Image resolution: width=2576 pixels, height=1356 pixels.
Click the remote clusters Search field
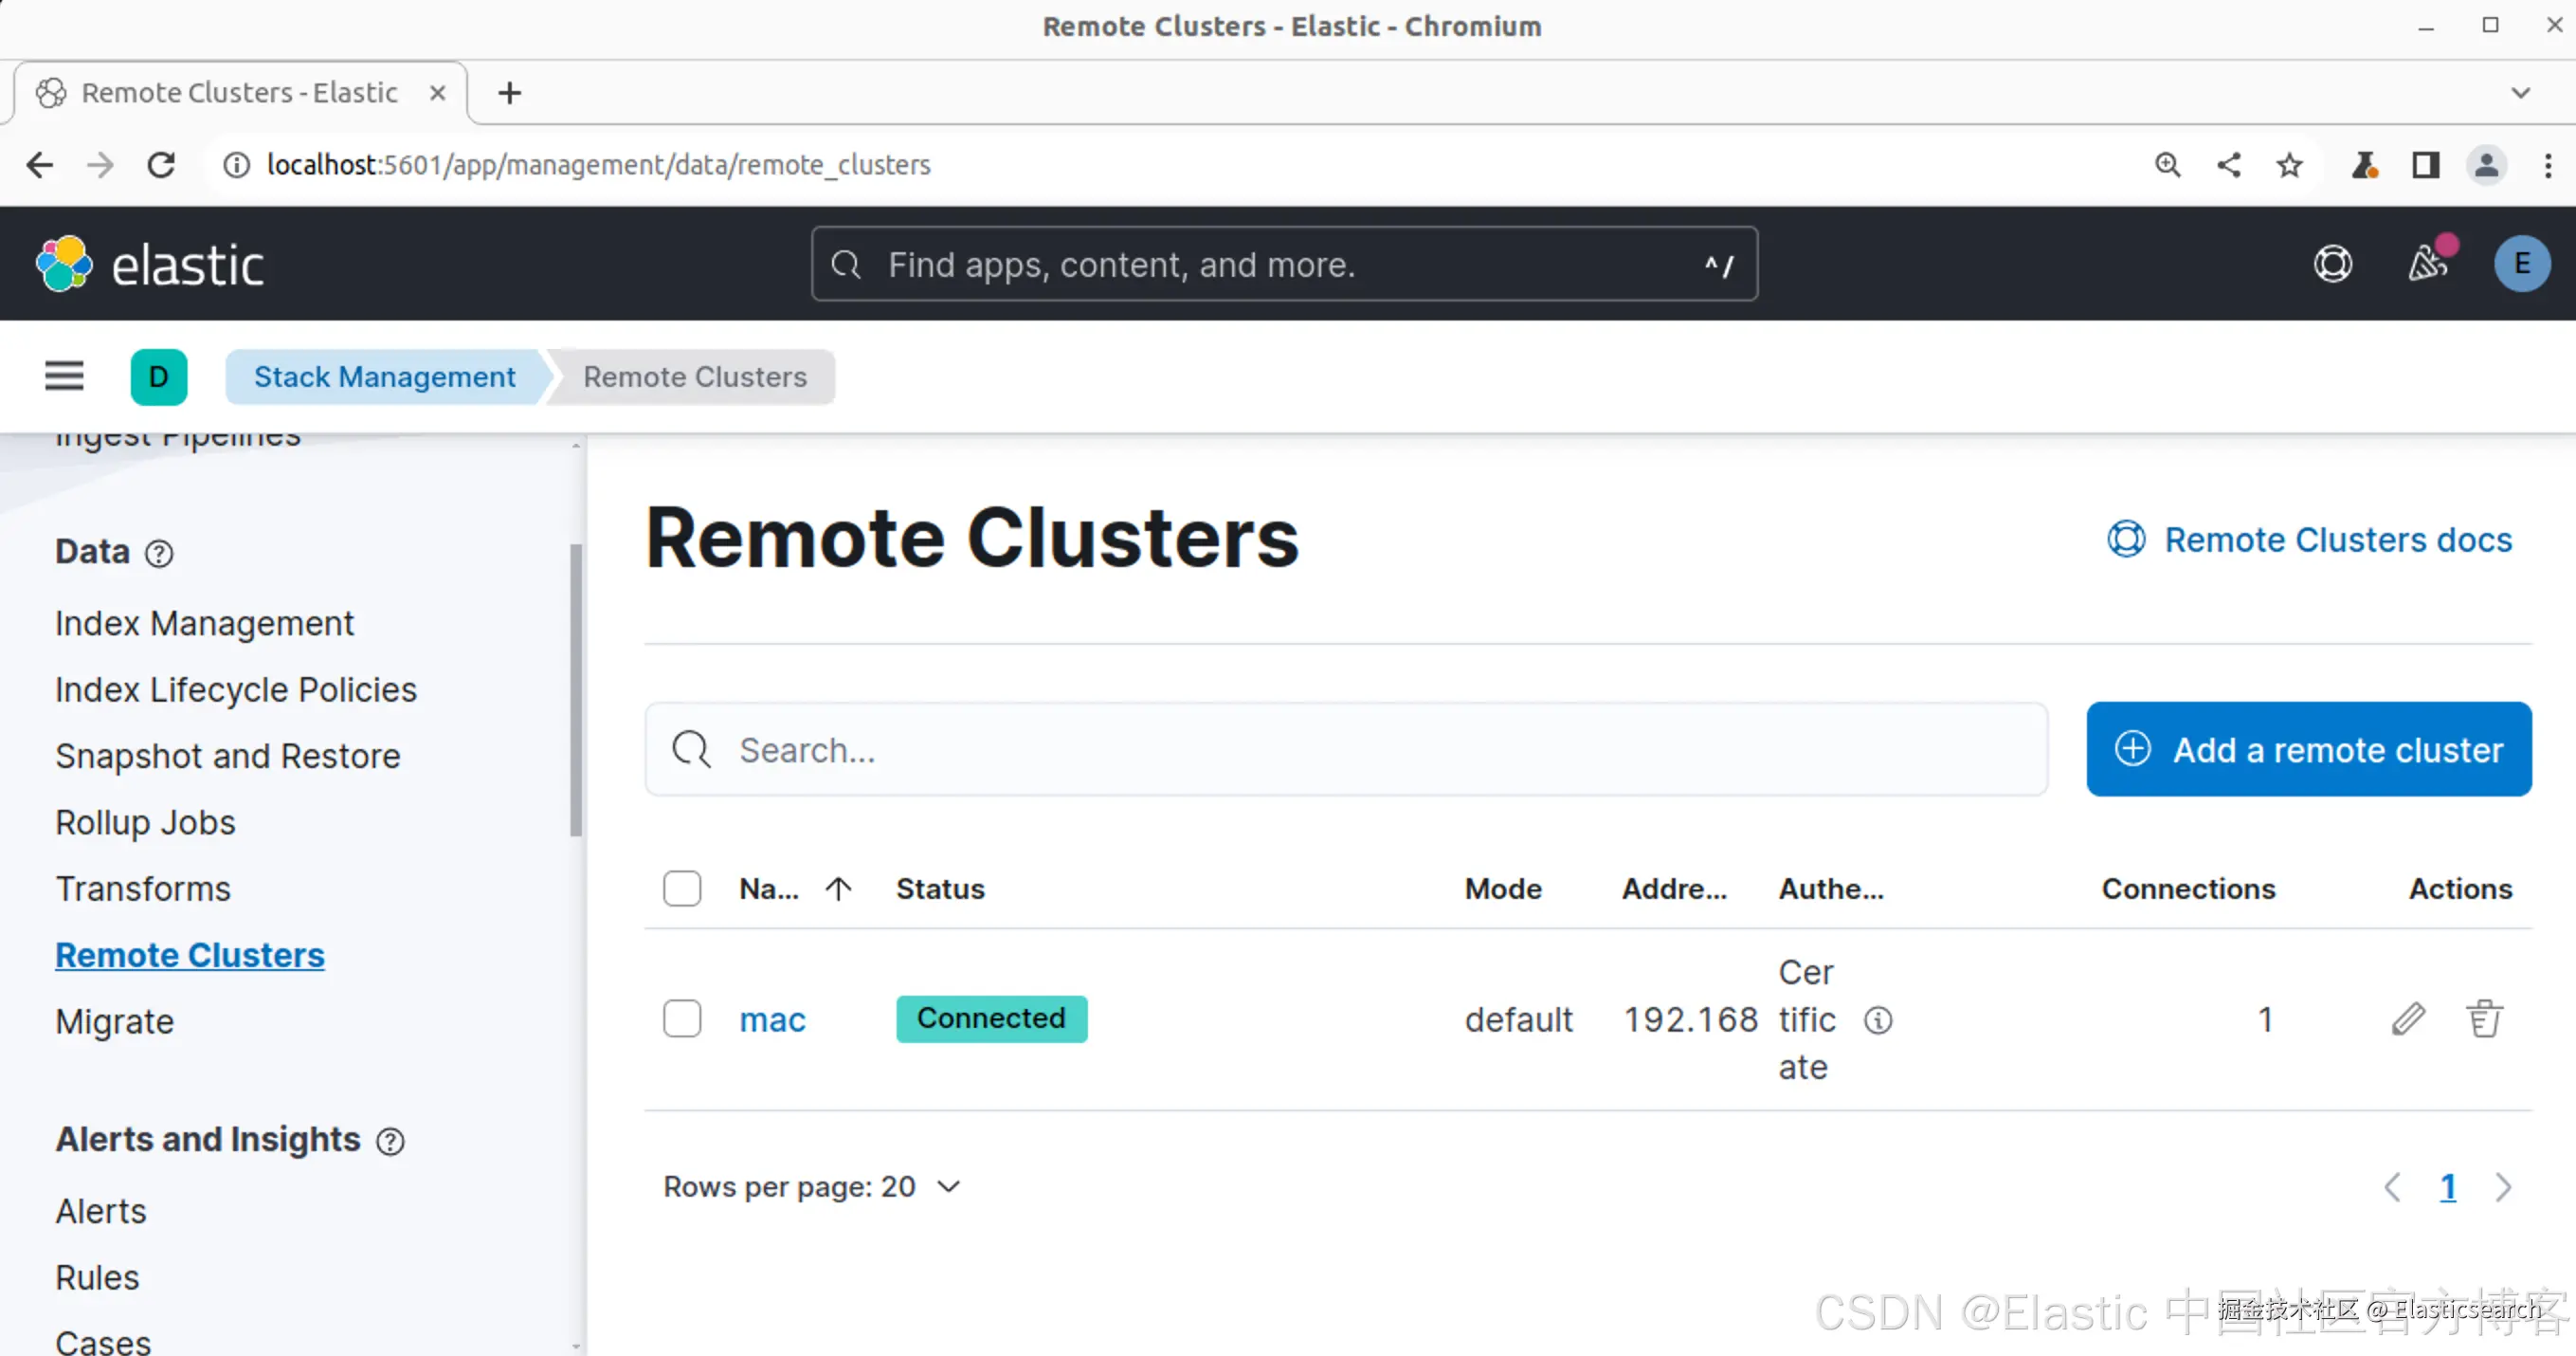point(1346,749)
